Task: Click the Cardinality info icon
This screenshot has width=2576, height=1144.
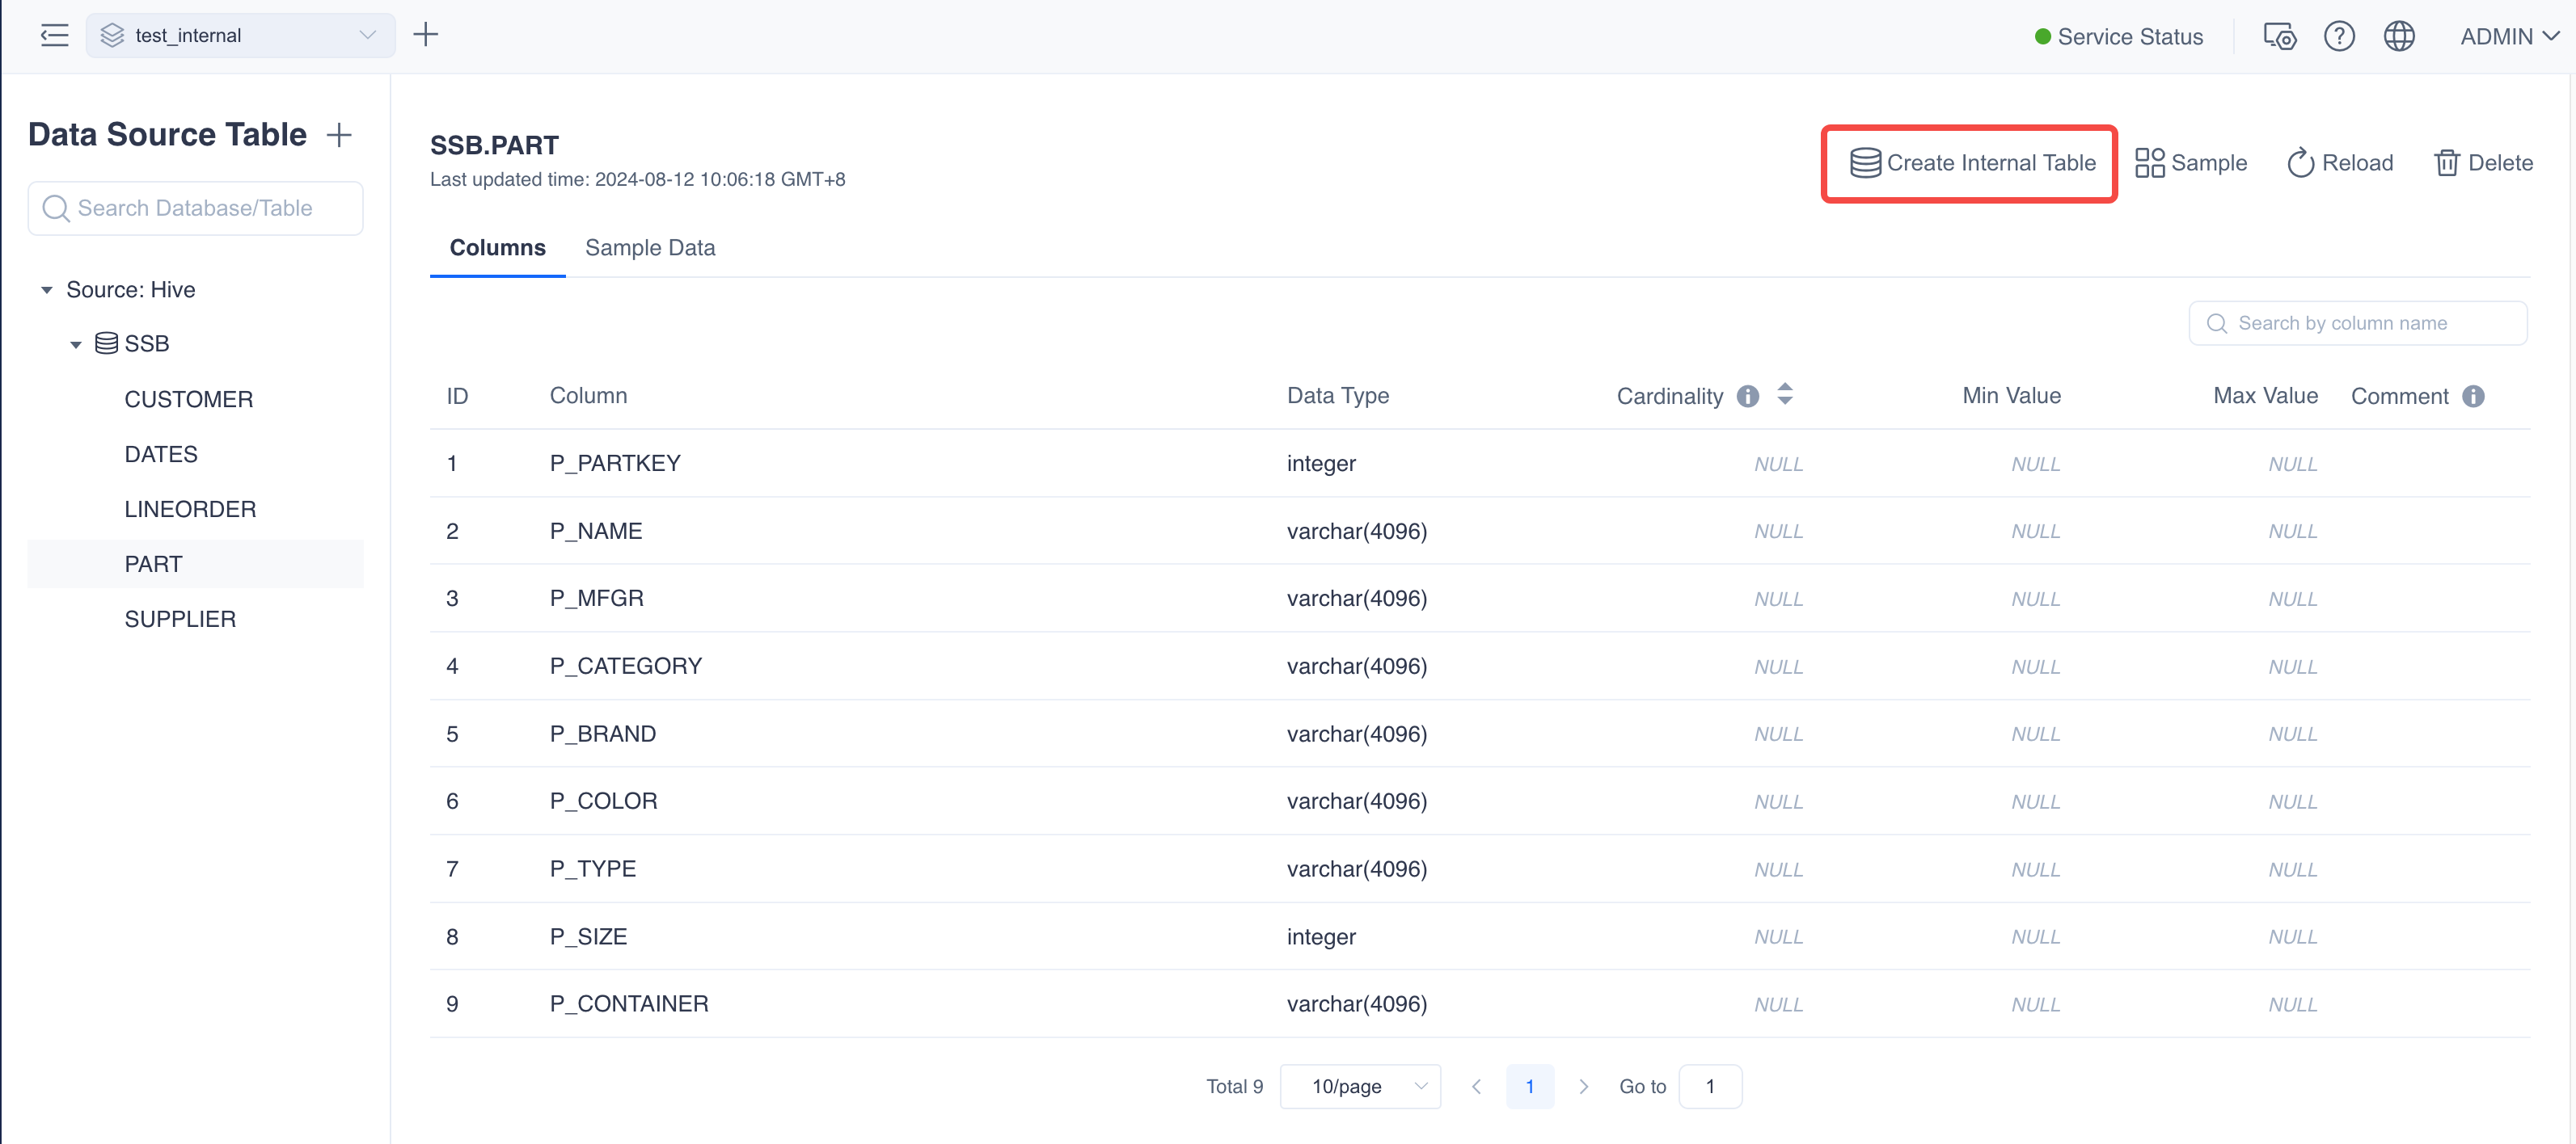Action: coord(1747,397)
